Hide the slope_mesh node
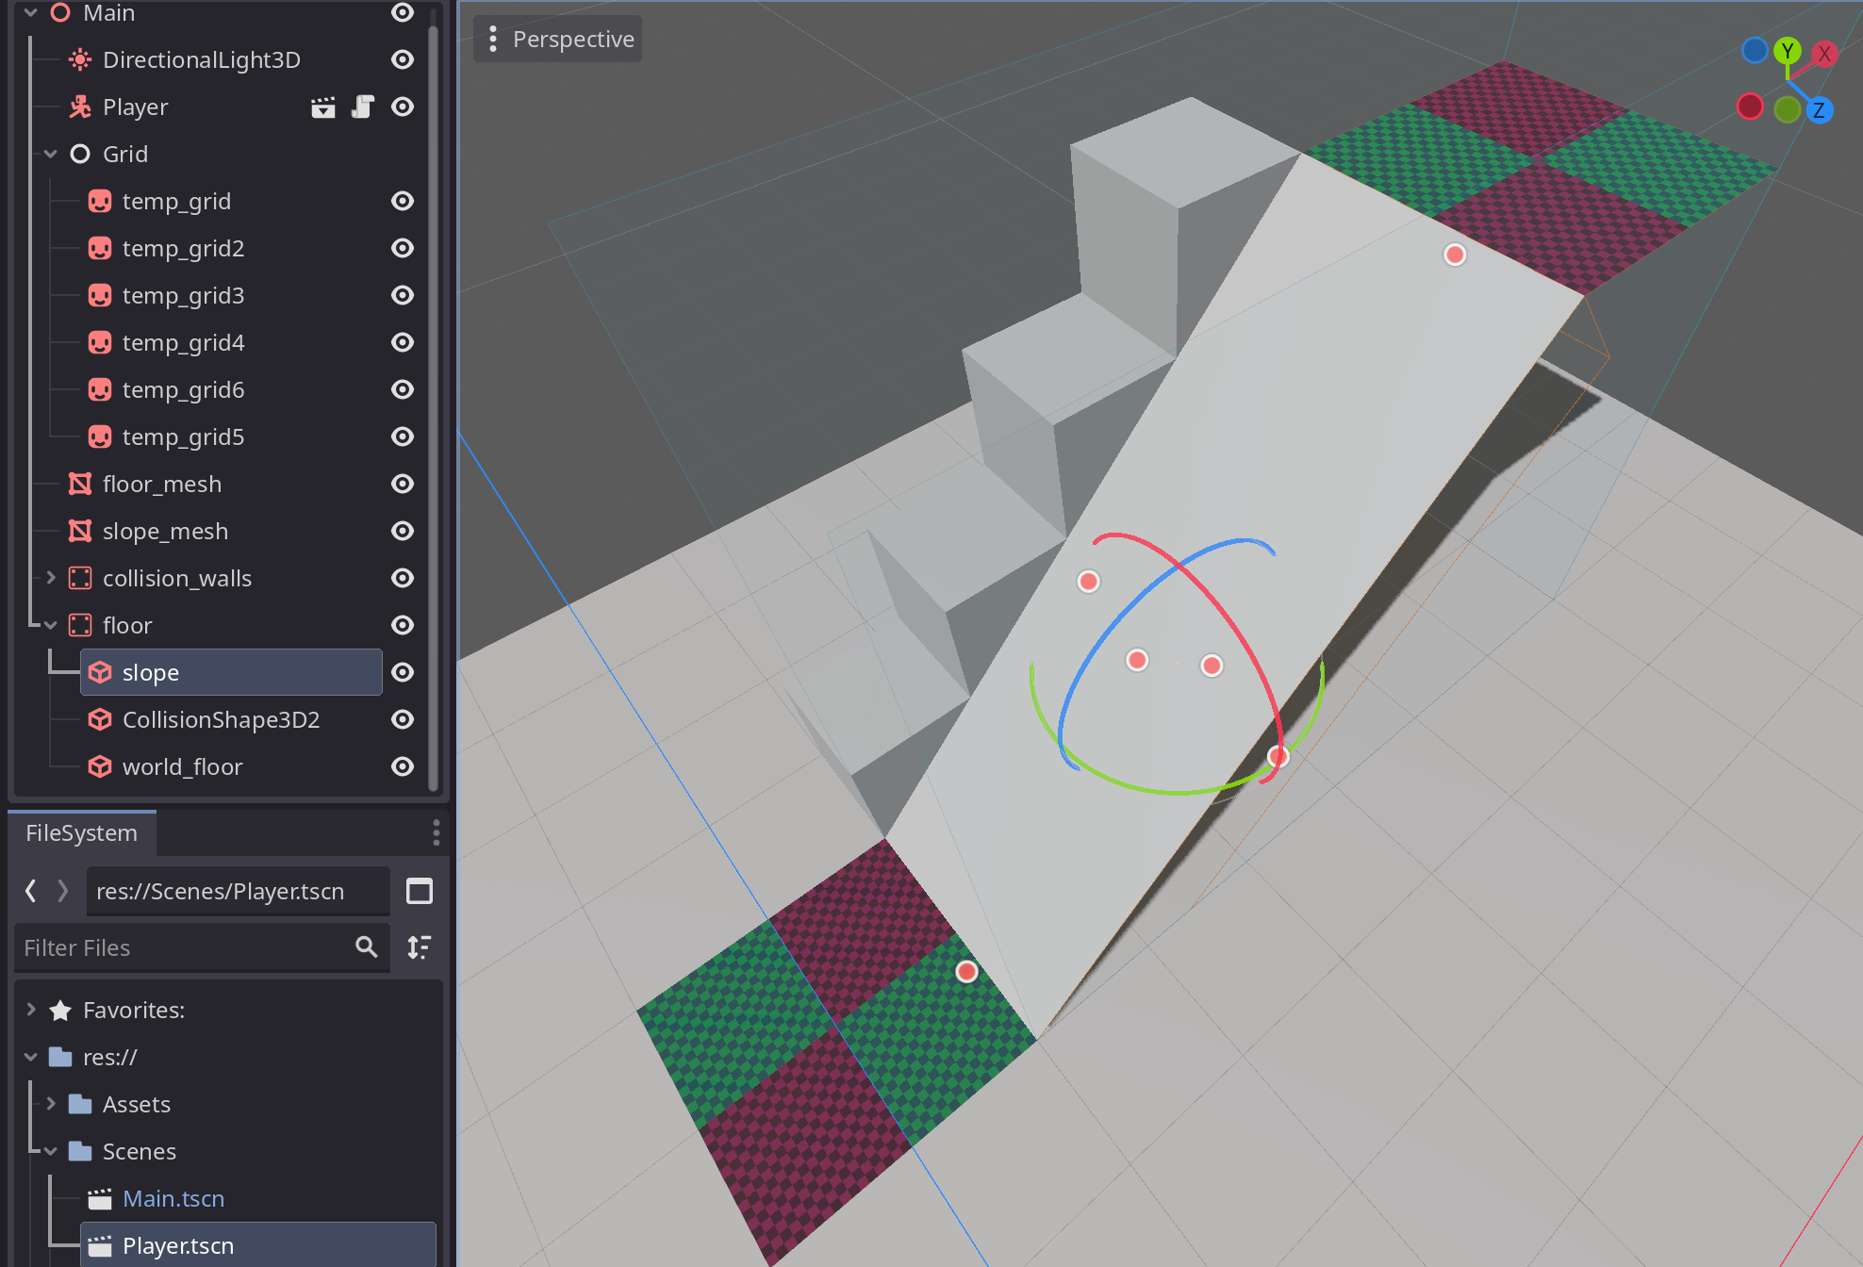Screen dimensions: 1863x1267 click(403, 532)
